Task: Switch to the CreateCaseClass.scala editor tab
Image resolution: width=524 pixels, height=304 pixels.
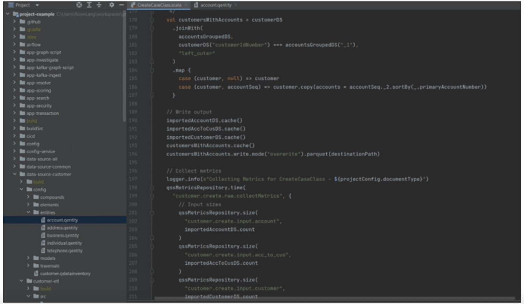Action: 159,5
